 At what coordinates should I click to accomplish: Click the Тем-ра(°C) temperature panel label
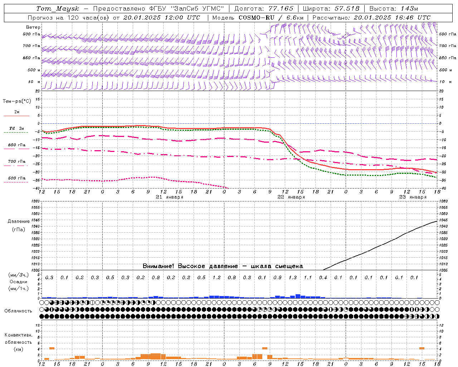[x=17, y=101]
